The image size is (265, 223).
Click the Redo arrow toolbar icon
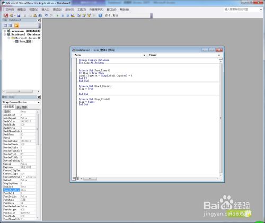coord(51,15)
